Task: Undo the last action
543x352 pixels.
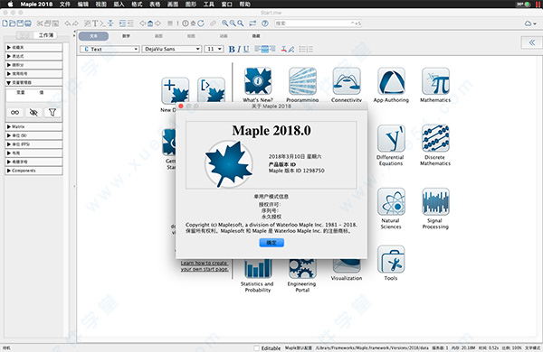Action: (67, 23)
